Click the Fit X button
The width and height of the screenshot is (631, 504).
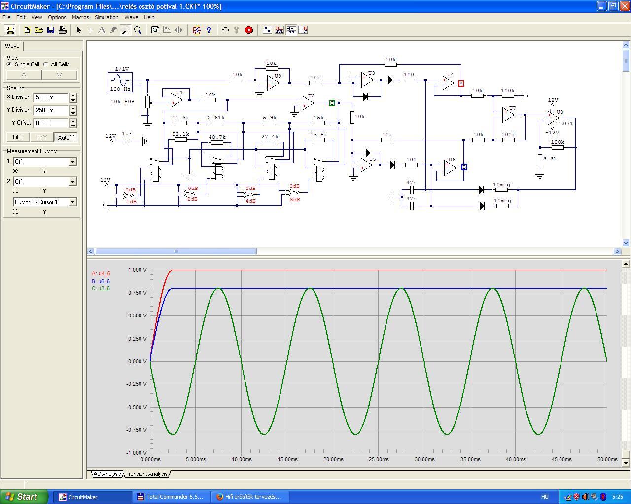click(18, 137)
